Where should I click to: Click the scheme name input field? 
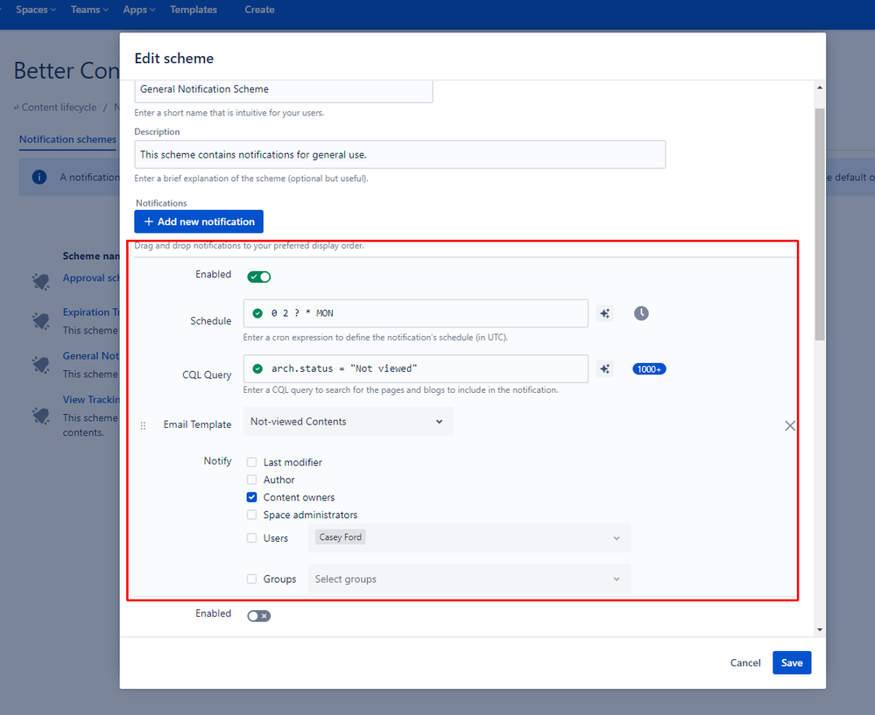284,90
